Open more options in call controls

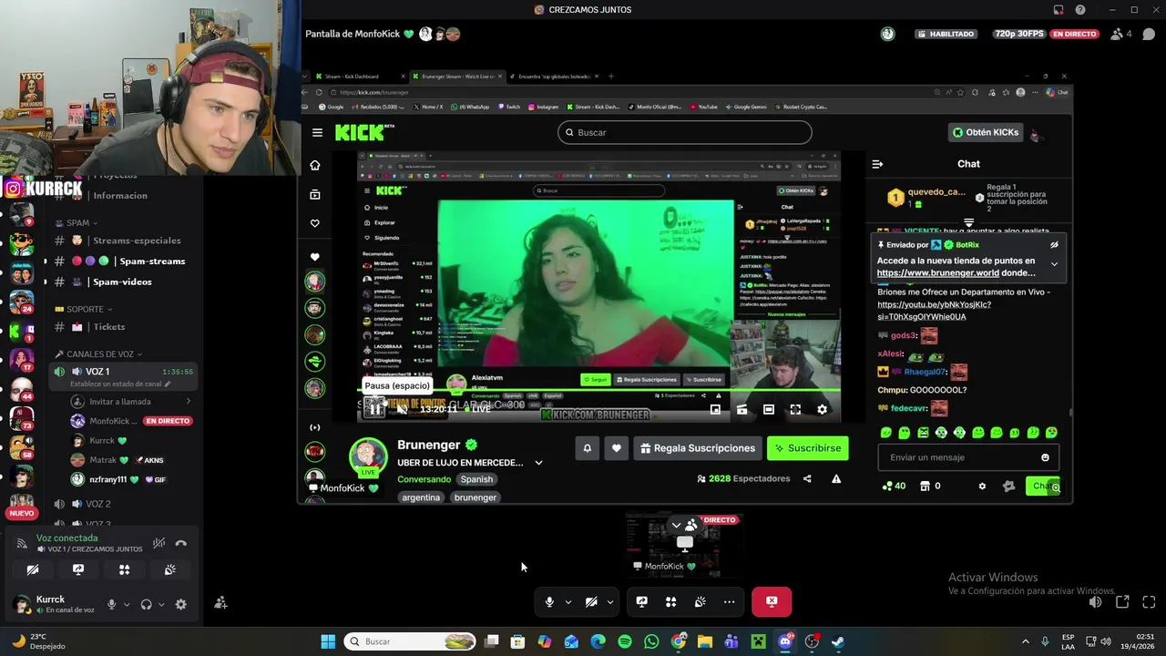click(730, 601)
